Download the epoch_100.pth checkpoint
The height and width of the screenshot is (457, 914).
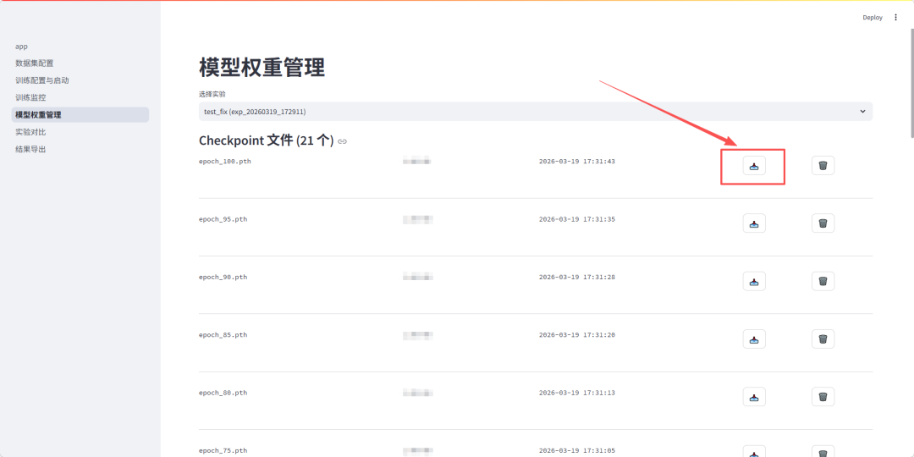[754, 166]
